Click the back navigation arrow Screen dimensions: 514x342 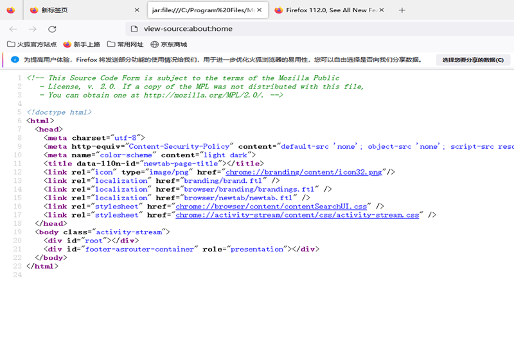(x=13, y=29)
